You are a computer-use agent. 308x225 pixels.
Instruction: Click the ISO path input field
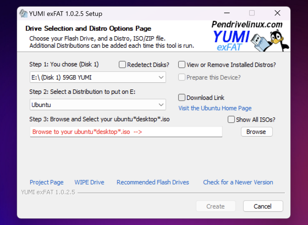click(x=126, y=132)
